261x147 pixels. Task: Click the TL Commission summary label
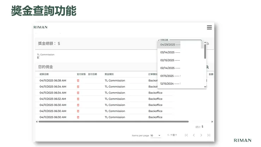[45, 54]
